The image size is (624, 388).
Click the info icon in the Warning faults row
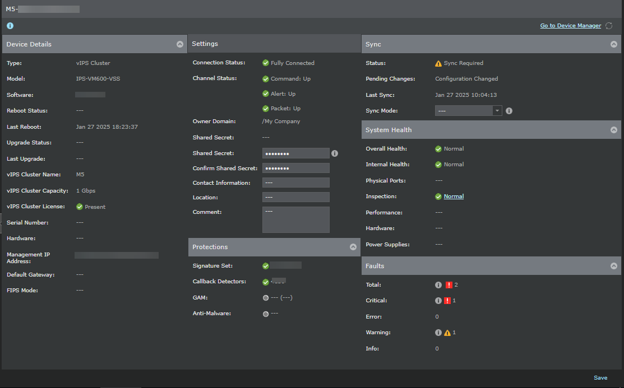(438, 333)
